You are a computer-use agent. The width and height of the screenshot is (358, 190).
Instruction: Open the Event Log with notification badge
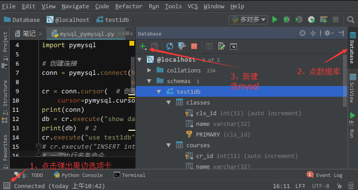pyautogui.click(x=324, y=175)
